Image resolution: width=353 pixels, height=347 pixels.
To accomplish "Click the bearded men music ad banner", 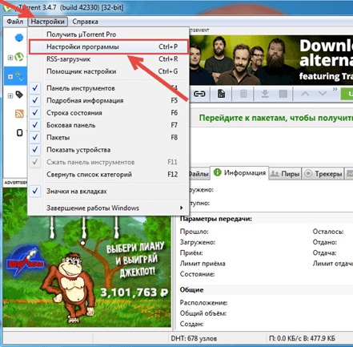I will click(271, 60).
